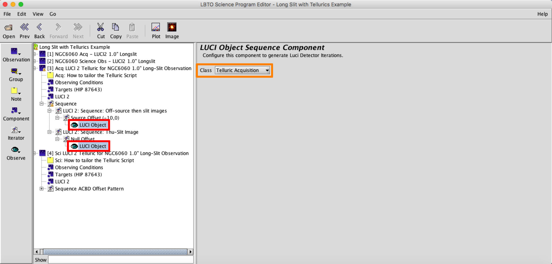Viewport: 552px width, 264px height.
Task: Open the Image viewer icon
Action: (172, 27)
